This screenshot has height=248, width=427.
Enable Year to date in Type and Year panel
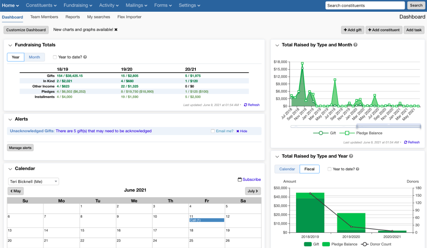(329, 169)
